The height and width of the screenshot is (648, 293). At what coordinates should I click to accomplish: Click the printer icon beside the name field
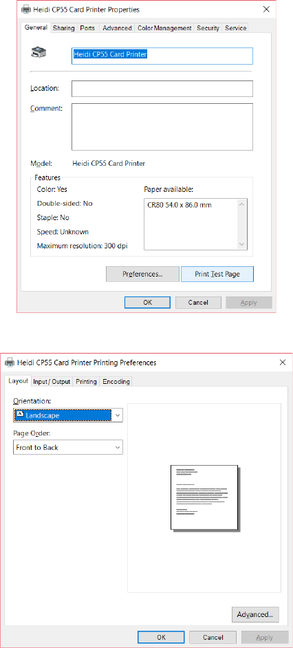tap(39, 53)
